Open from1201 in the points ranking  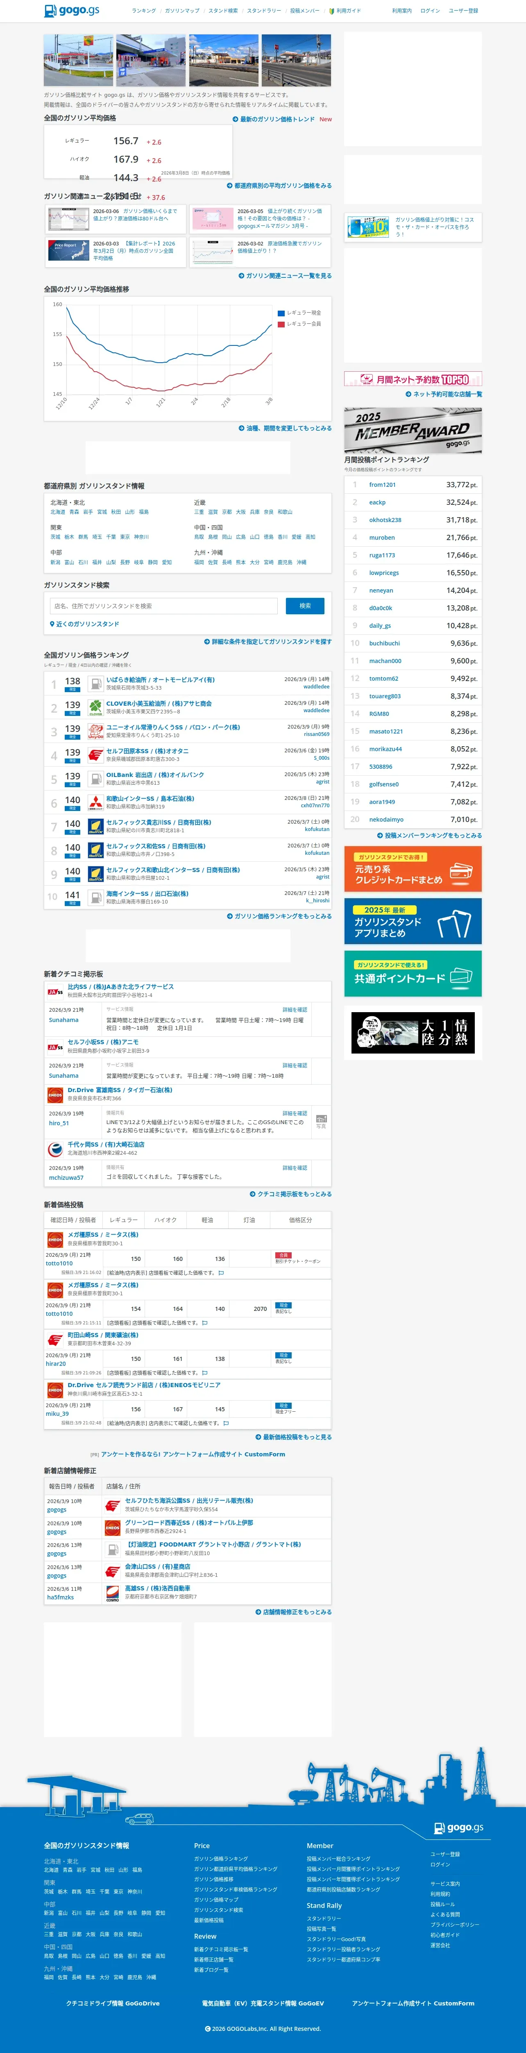[x=383, y=484]
